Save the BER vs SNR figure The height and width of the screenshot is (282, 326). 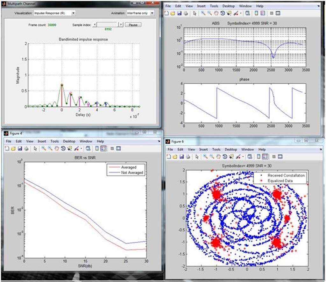[20, 149]
